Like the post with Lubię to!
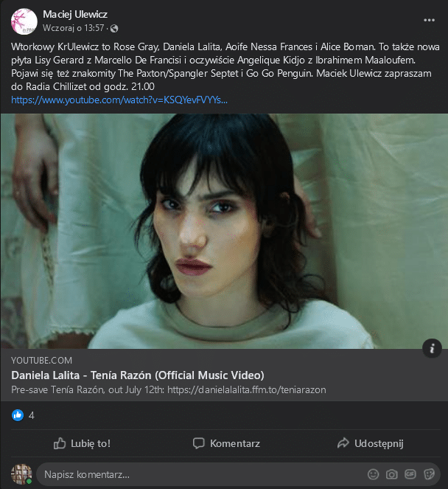The height and width of the screenshot is (489, 448). (82, 443)
